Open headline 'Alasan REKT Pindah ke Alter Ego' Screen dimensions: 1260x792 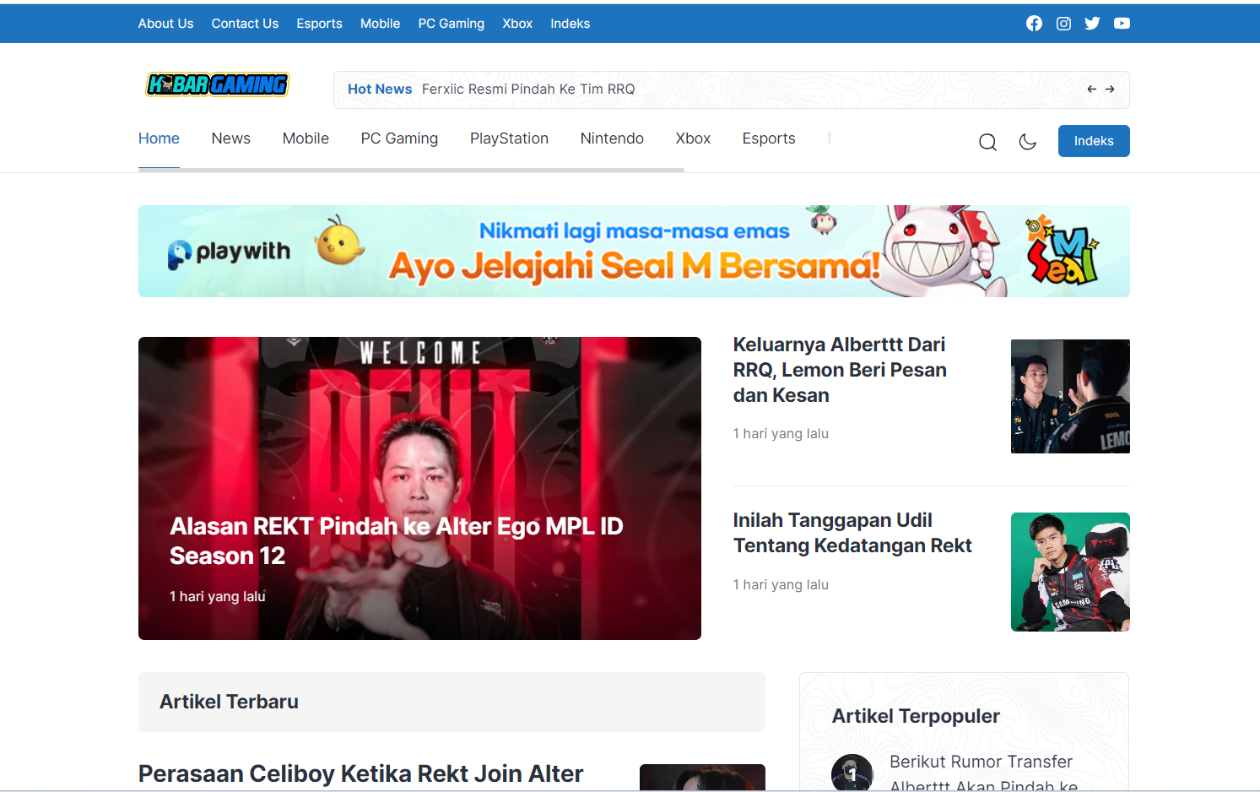pyautogui.click(x=396, y=540)
